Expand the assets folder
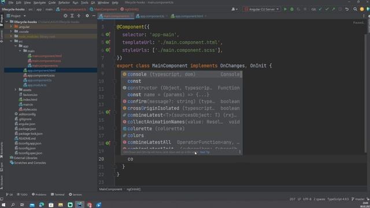This screenshot has height=208, width=370. (16, 90)
